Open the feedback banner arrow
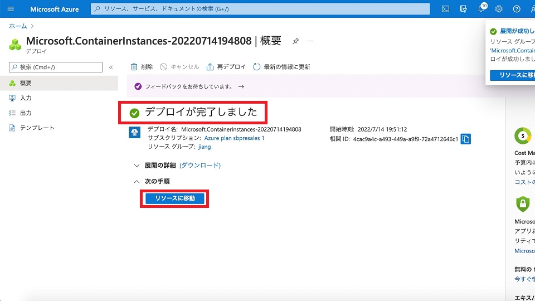 [x=241, y=87]
